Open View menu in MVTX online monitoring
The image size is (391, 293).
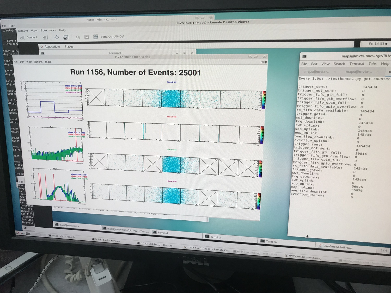(x=29, y=62)
